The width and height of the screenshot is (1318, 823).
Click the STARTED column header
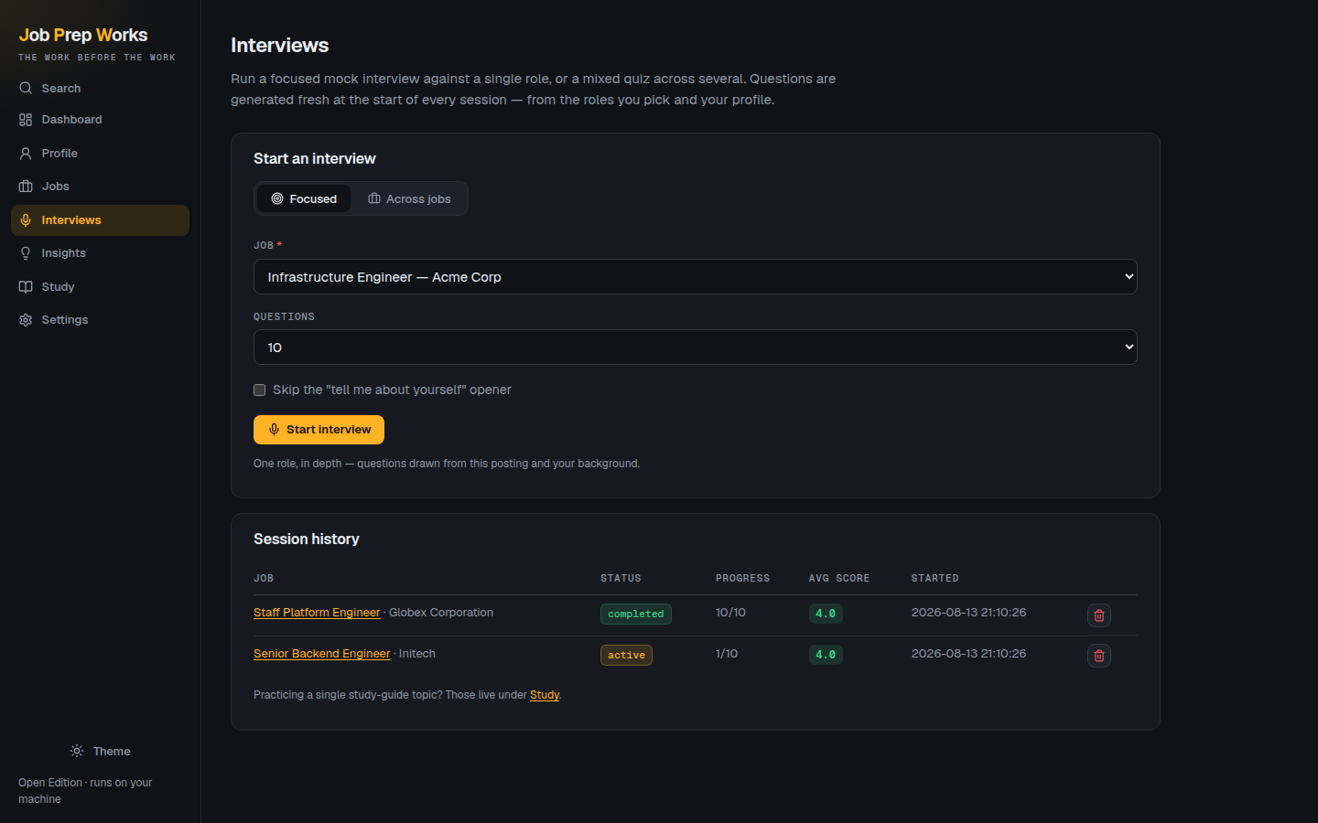click(x=935, y=578)
